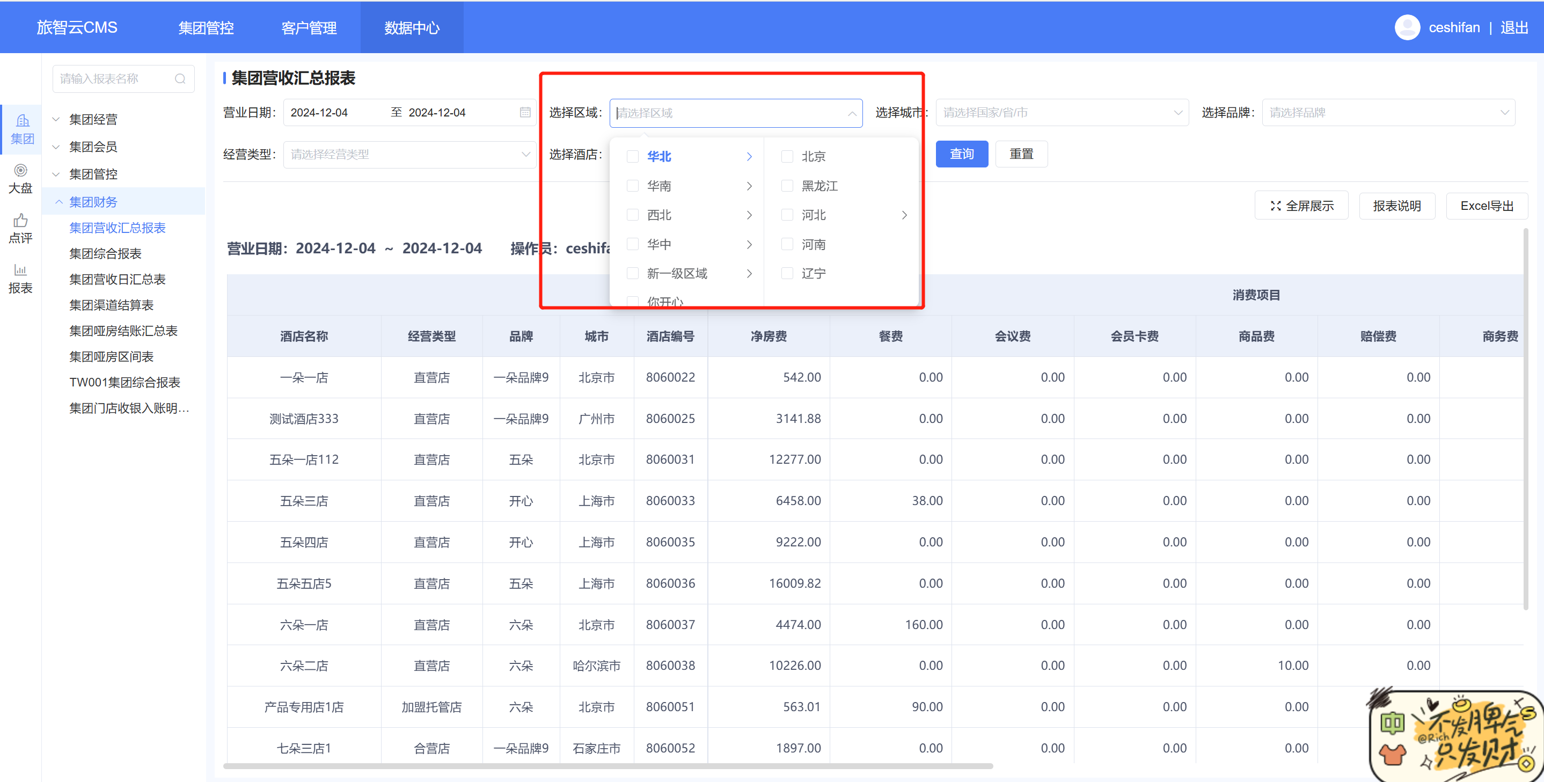
Task: Click the 报表说明 button
Action: click(x=1396, y=206)
